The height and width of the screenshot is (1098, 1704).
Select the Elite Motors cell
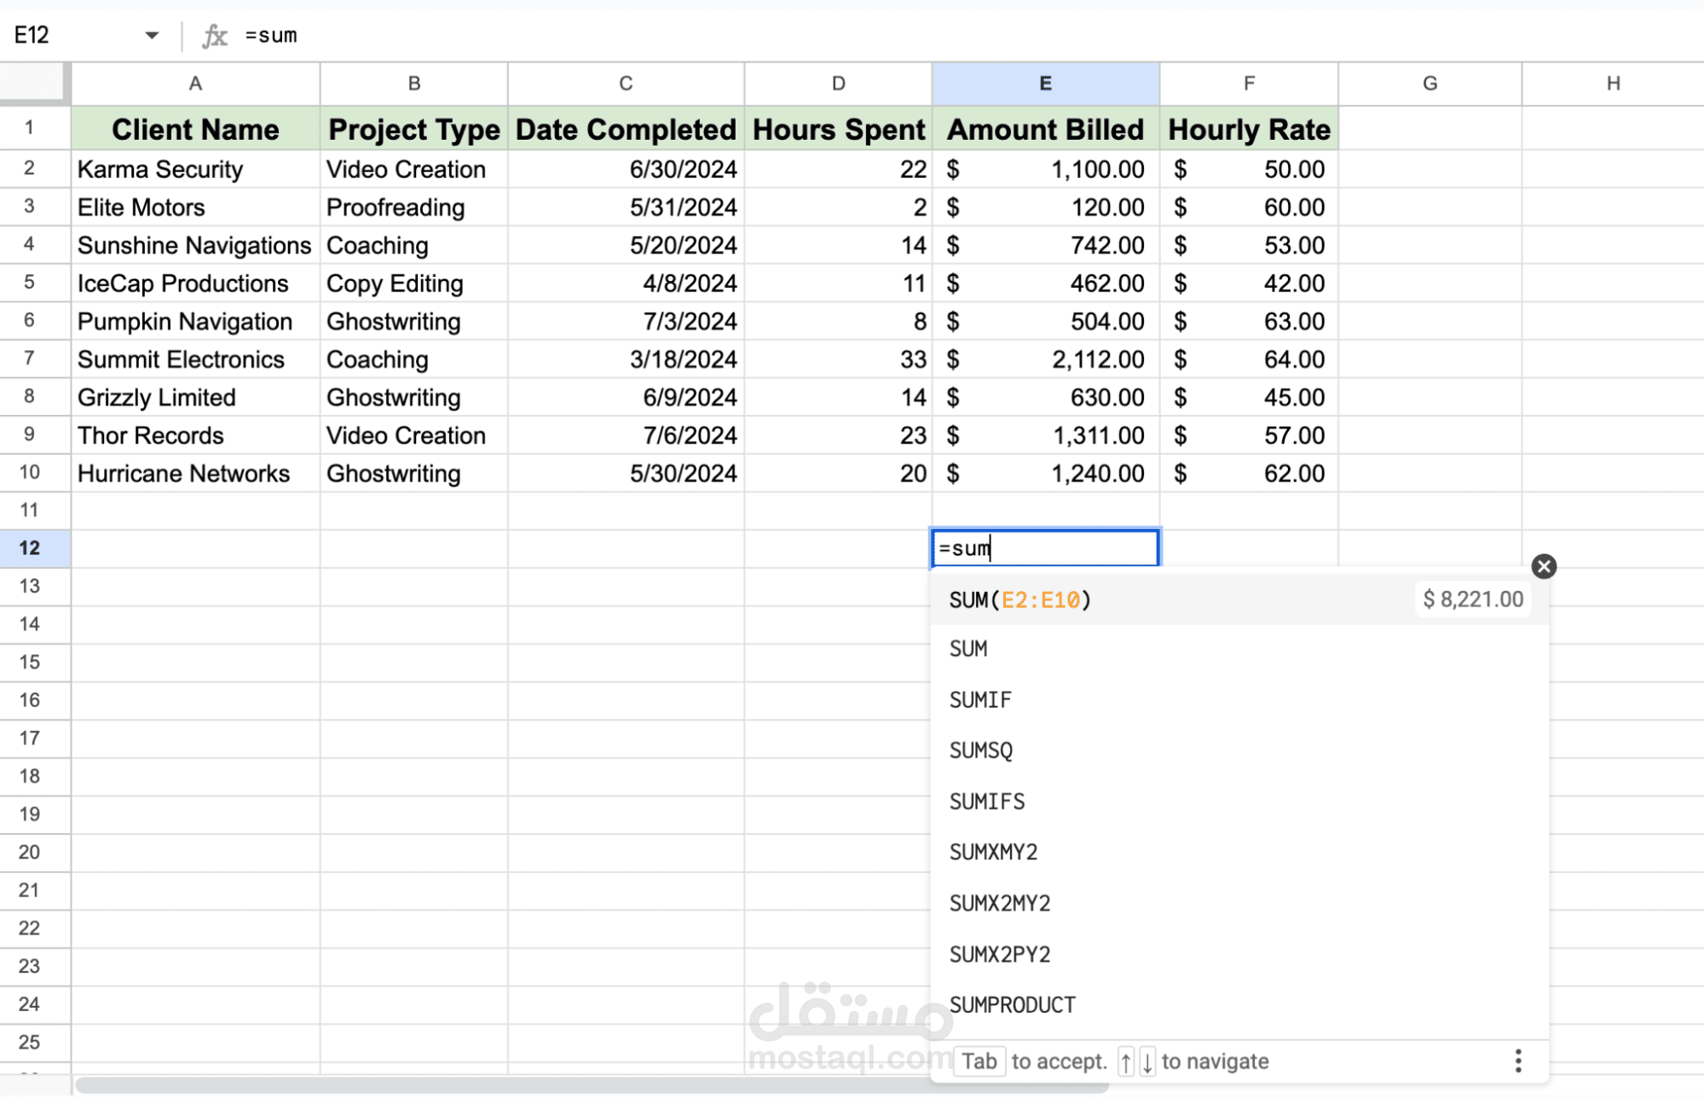(x=195, y=208)
